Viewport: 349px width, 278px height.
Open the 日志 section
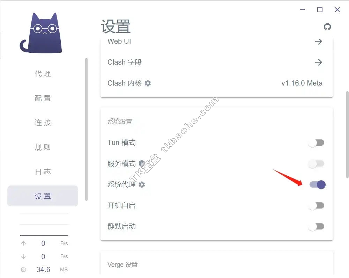click(x=43, y=172)
